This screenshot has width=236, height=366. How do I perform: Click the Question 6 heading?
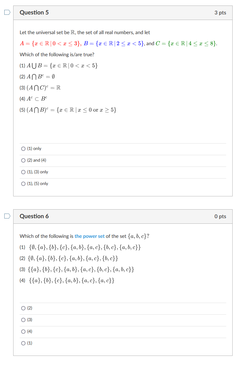[x=34, y=216]
